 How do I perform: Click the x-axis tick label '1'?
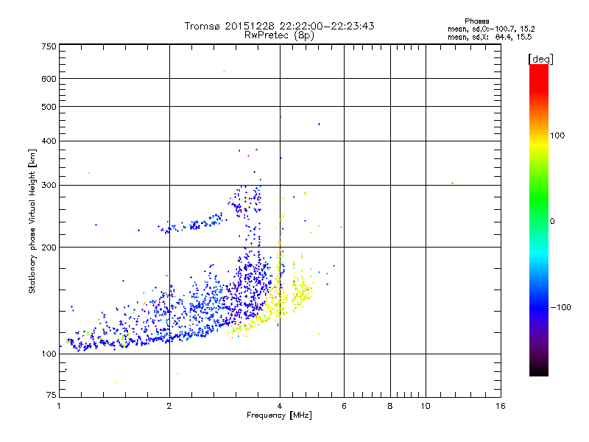coord(59,406)
